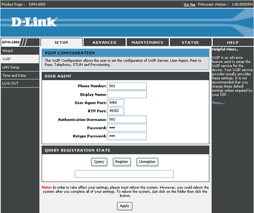Image resolution: width=254 pixels, height=213 pixels.
Task: Click the Display Name input field
Action: (127, 94)
